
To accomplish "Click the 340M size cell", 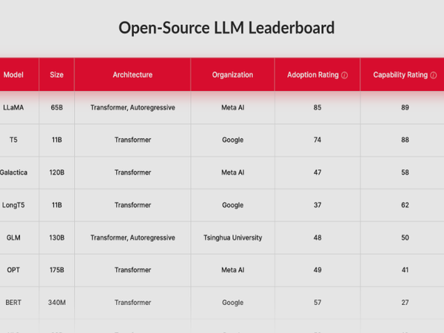I will coord(57,303).
